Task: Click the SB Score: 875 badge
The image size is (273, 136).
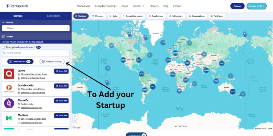Action: [x=62, y=86]
